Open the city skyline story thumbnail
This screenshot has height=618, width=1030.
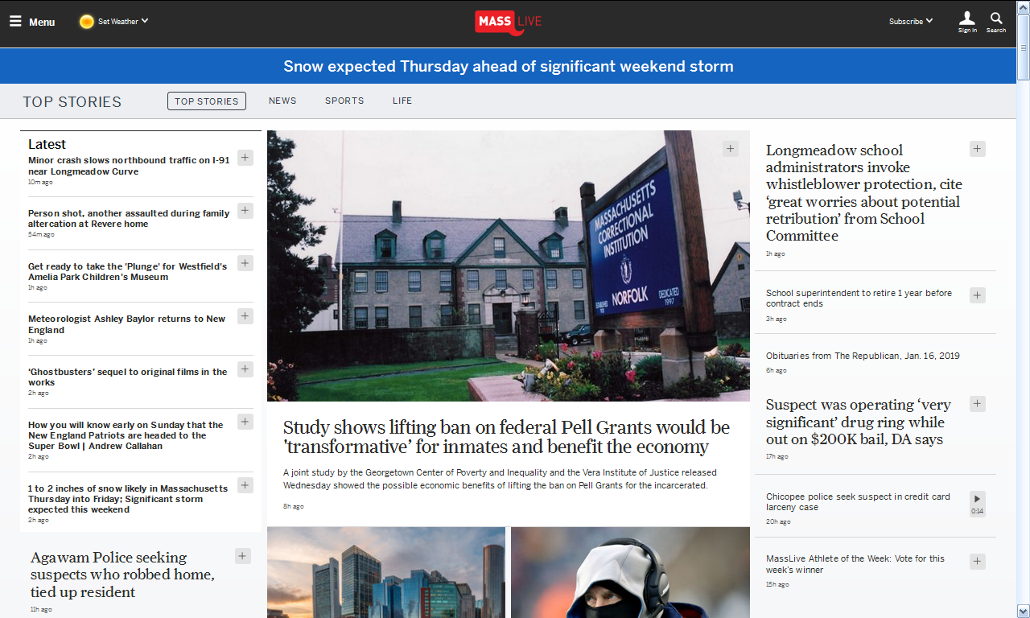(x=386, y=572)
